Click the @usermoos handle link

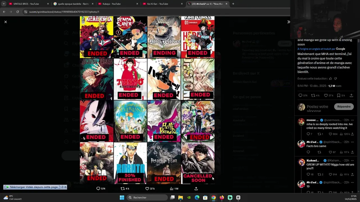pyautogui.click(x=332, y=120)
